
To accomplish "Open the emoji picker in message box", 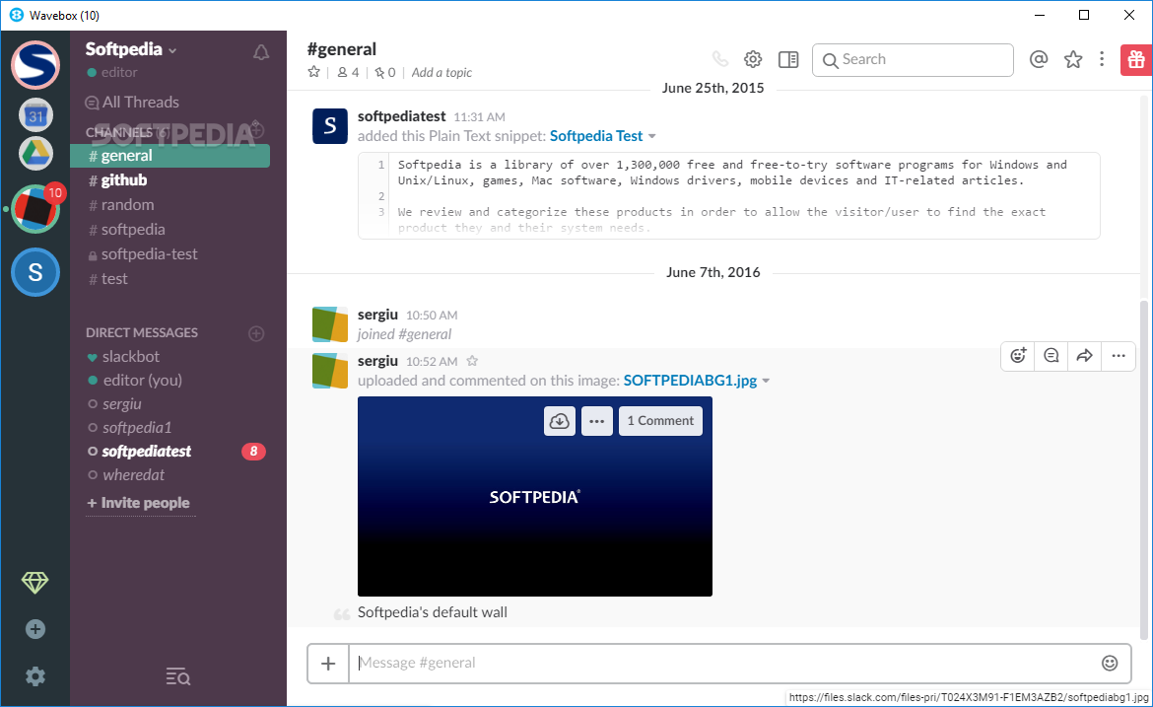I will pos(1110,663).
